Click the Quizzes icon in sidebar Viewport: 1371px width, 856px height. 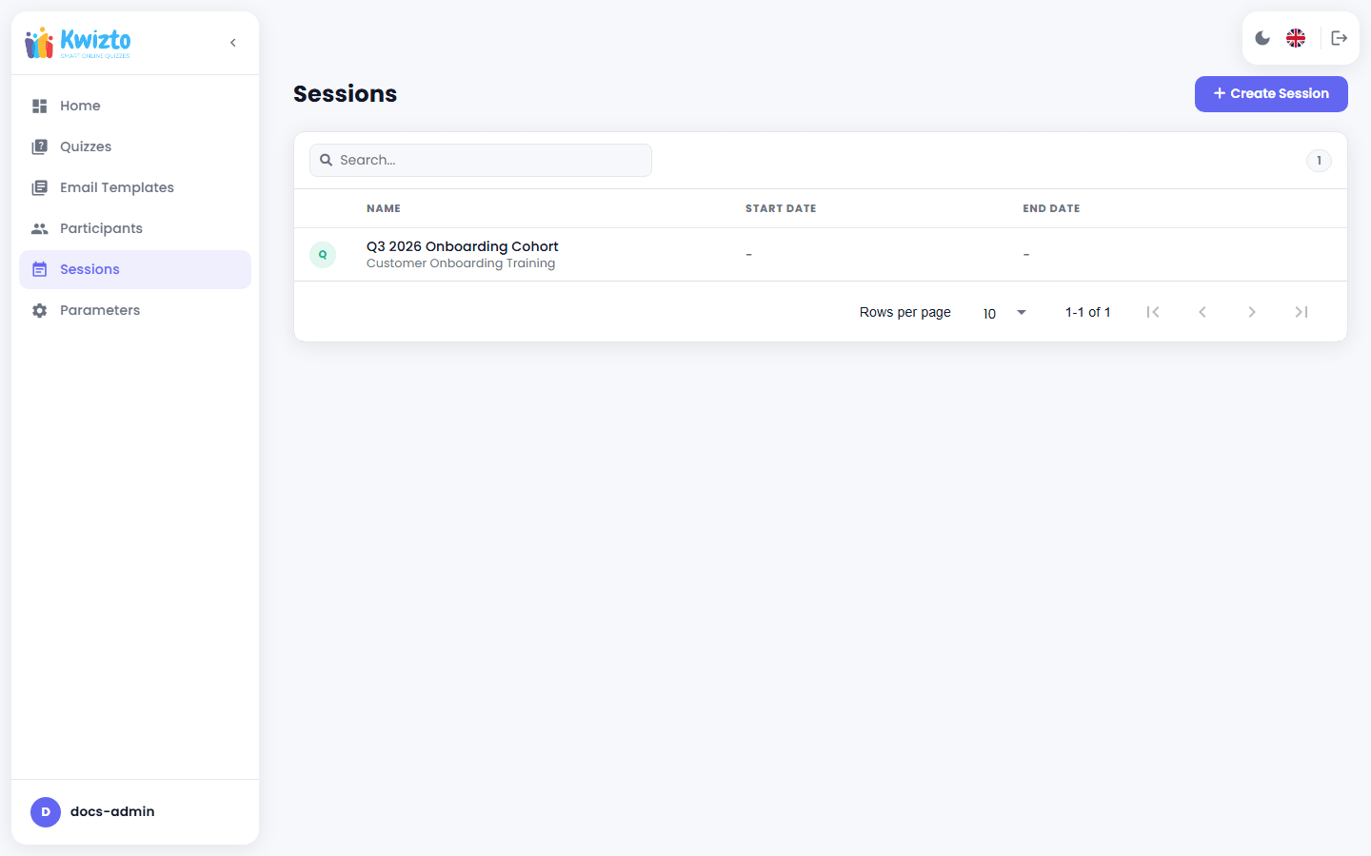click(x=39, y=146)
